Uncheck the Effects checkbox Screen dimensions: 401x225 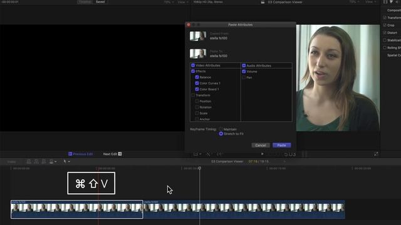click(193, 71)
